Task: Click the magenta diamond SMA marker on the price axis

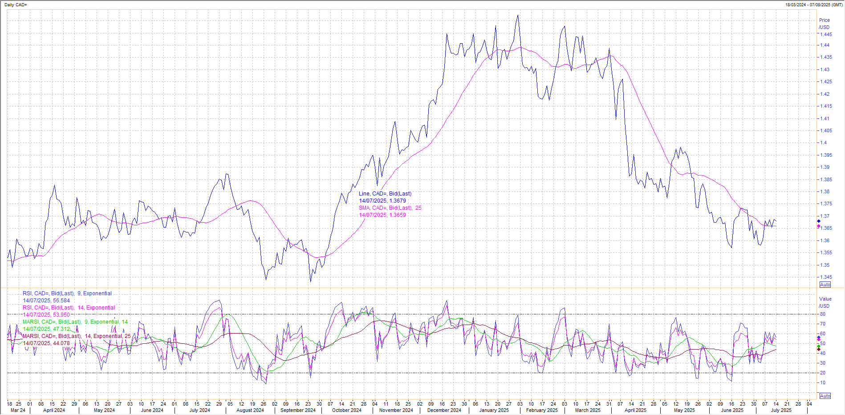Action: pos(818,226)
